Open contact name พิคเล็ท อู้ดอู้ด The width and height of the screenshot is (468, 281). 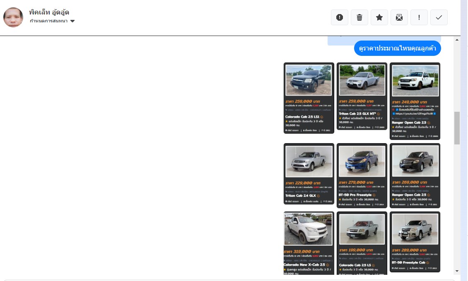(x=49, y=12)
